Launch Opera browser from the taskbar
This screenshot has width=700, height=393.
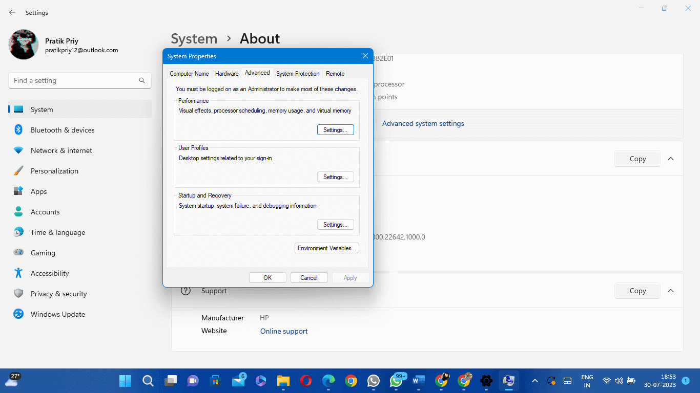pyautogui.click(x=305, y=381)
